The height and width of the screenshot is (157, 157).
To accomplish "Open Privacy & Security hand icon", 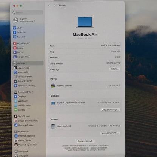I will pyautogui.click(x=15, y=86).
